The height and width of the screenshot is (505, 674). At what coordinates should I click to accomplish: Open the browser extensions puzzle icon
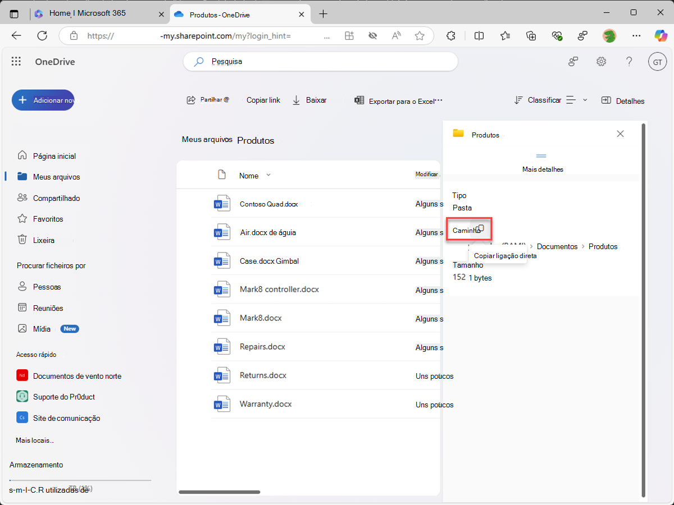pos(450,36)
